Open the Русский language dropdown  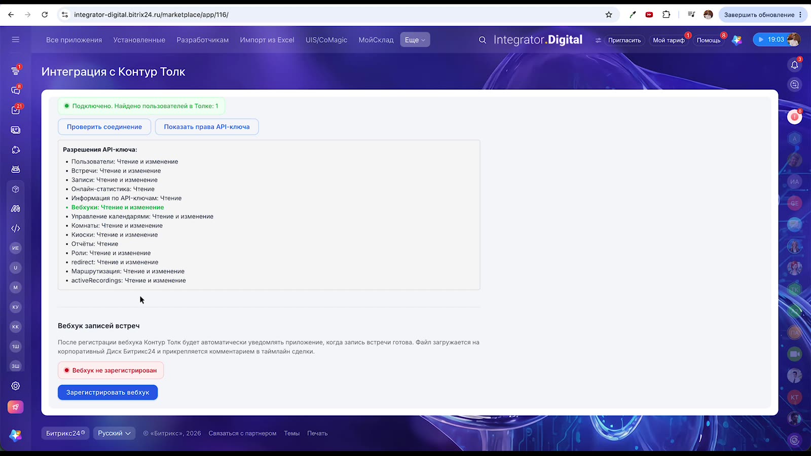[114, 433]
